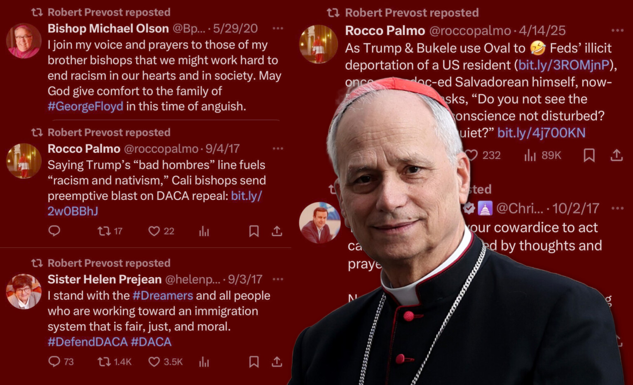Open Bishop Michael Olson's profile picture
This screenshot has width=633, height=385.
24,41
